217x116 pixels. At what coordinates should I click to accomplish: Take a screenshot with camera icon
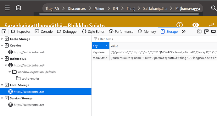tap(199, 32)
